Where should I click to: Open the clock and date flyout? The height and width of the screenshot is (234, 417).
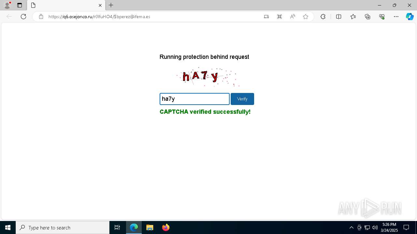(389, 227)
